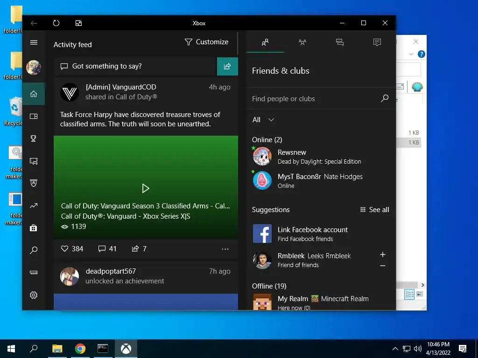Click Customize feed filter

click(206, 42)
